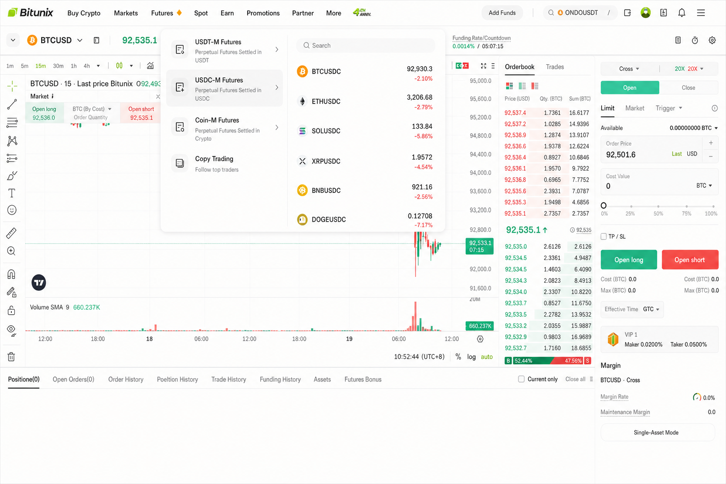726x484 pixels.
Task: Expand the BTCUSD pair selector
Action: point(80,40)
